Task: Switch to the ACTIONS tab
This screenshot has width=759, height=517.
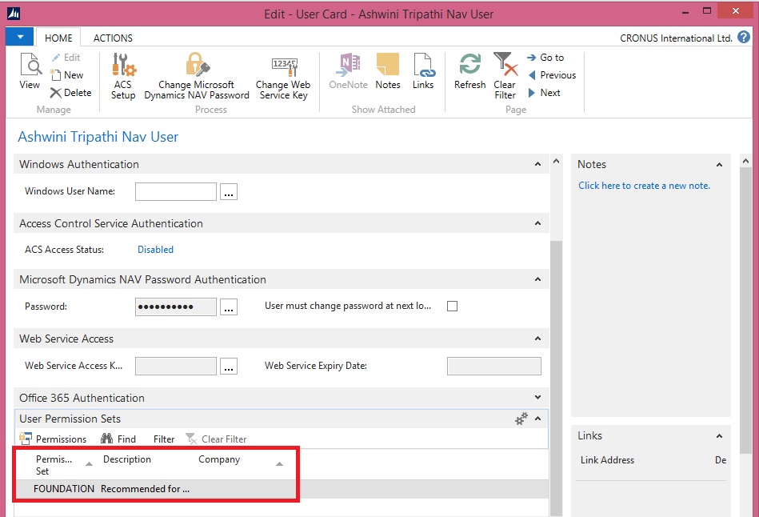Action: click(x=113, y=38)
